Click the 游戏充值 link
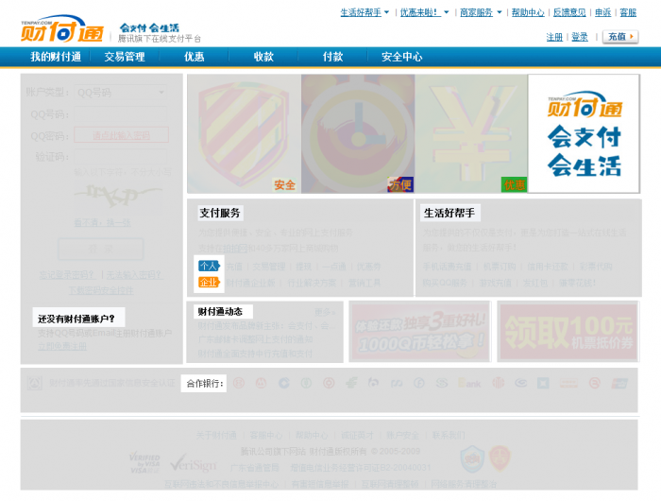 coord(496,283)
